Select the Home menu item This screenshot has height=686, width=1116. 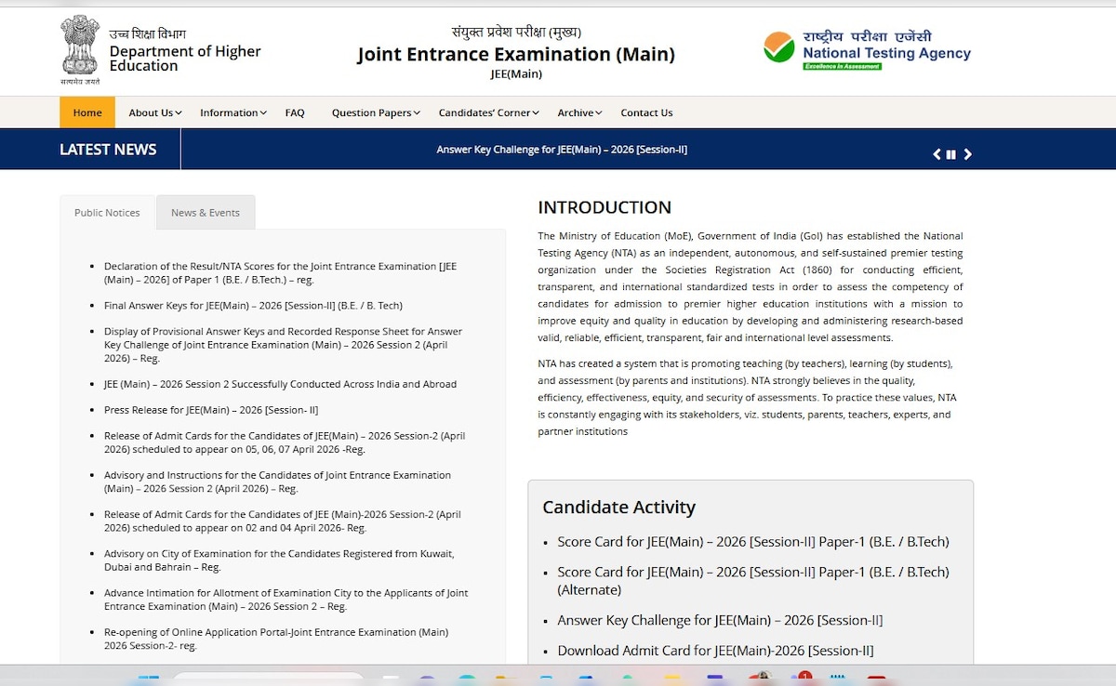(x=86, y=112)
